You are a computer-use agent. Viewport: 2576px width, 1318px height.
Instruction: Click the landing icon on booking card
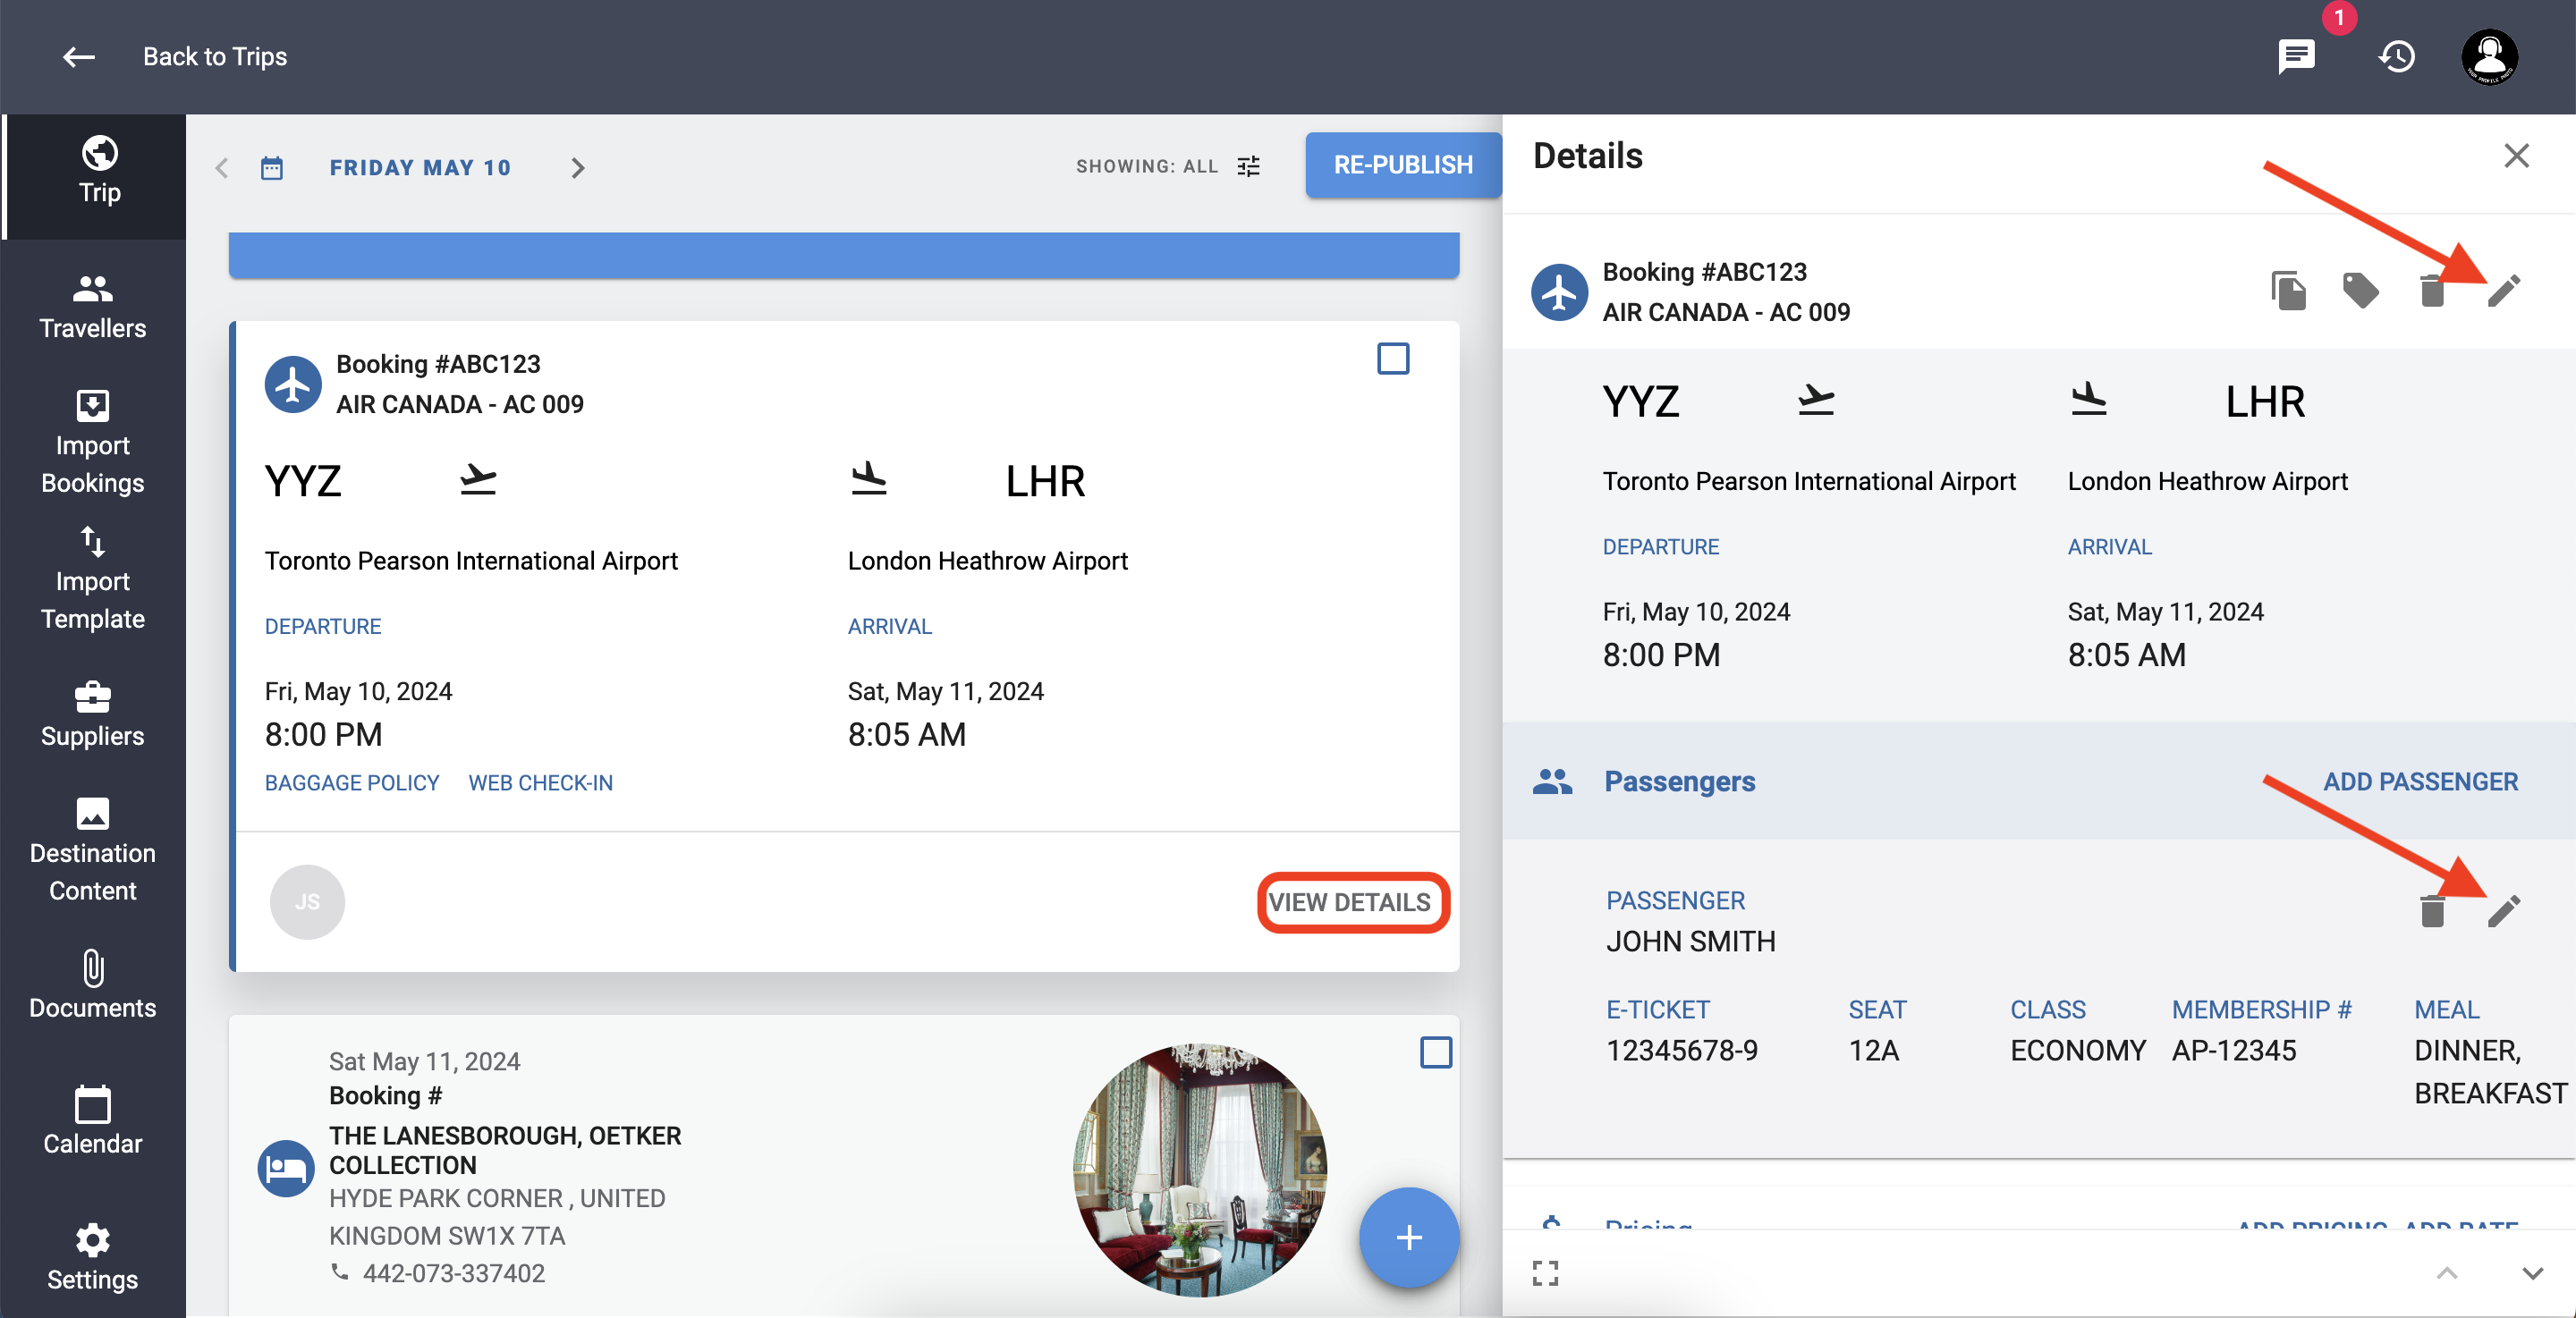(868, 480)
